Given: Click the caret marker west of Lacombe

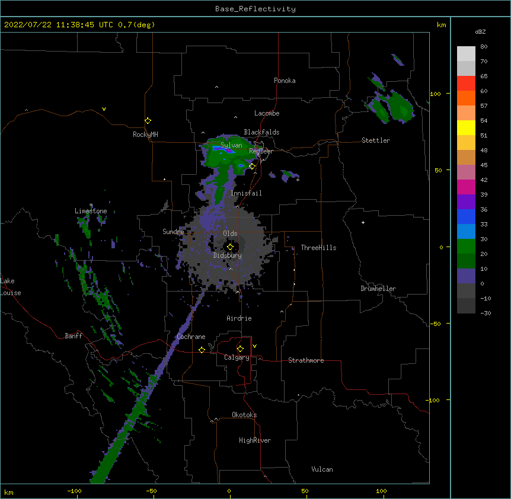Looking at the screenshot, I should 235,117.
